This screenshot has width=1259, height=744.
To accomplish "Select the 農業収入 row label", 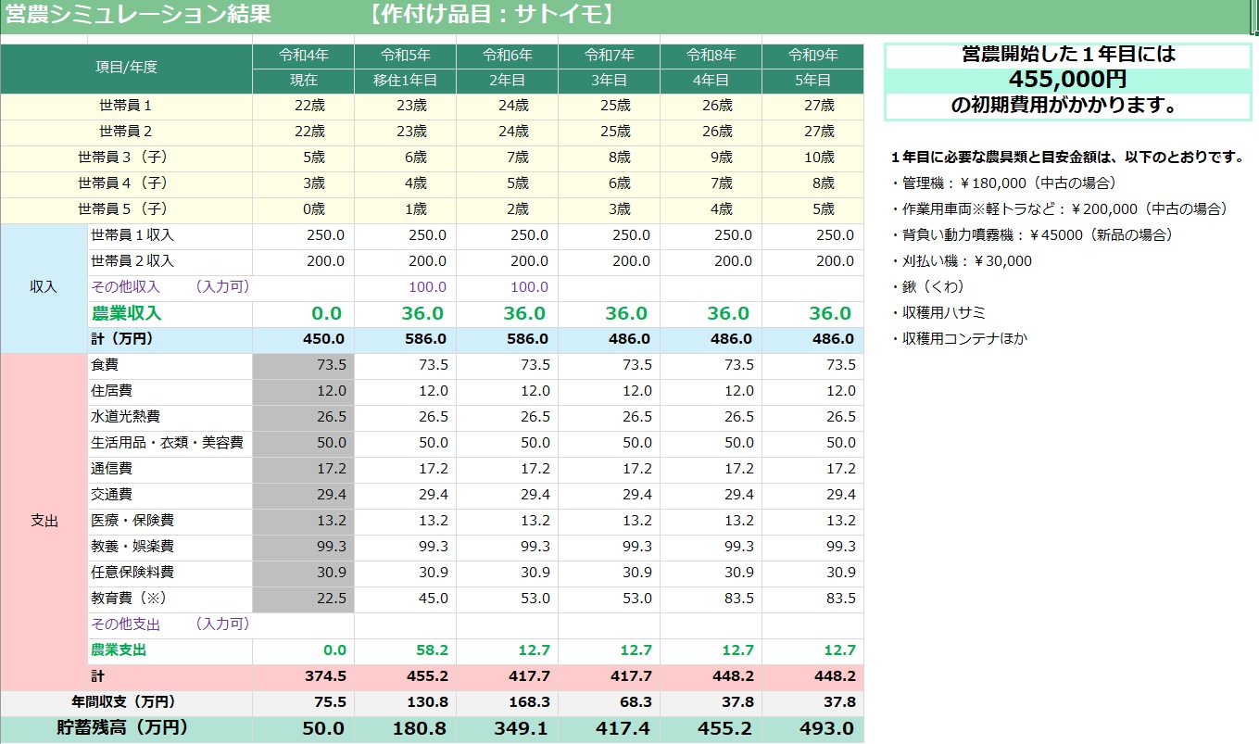I will pyautogui.click(x=170, y=313).
